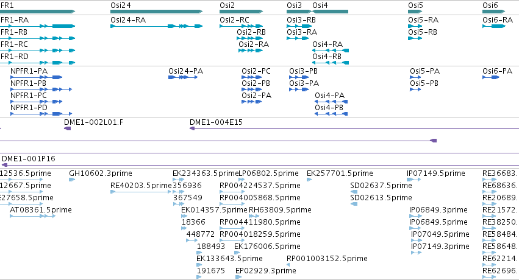Click the EK257701.5prime EST label

pyautogui.click(x=340, y=173)
